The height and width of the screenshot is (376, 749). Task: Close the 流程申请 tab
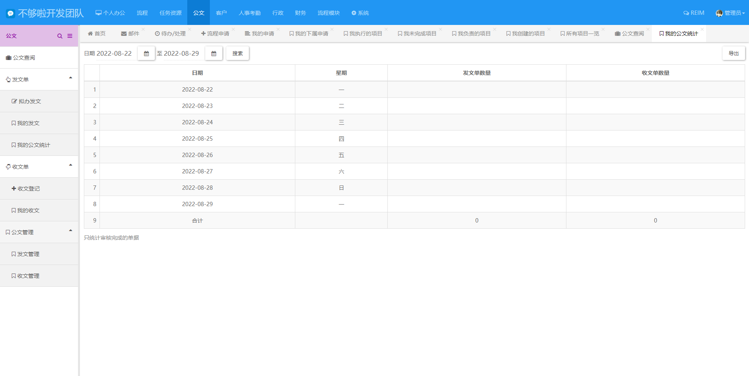point(233,29)
